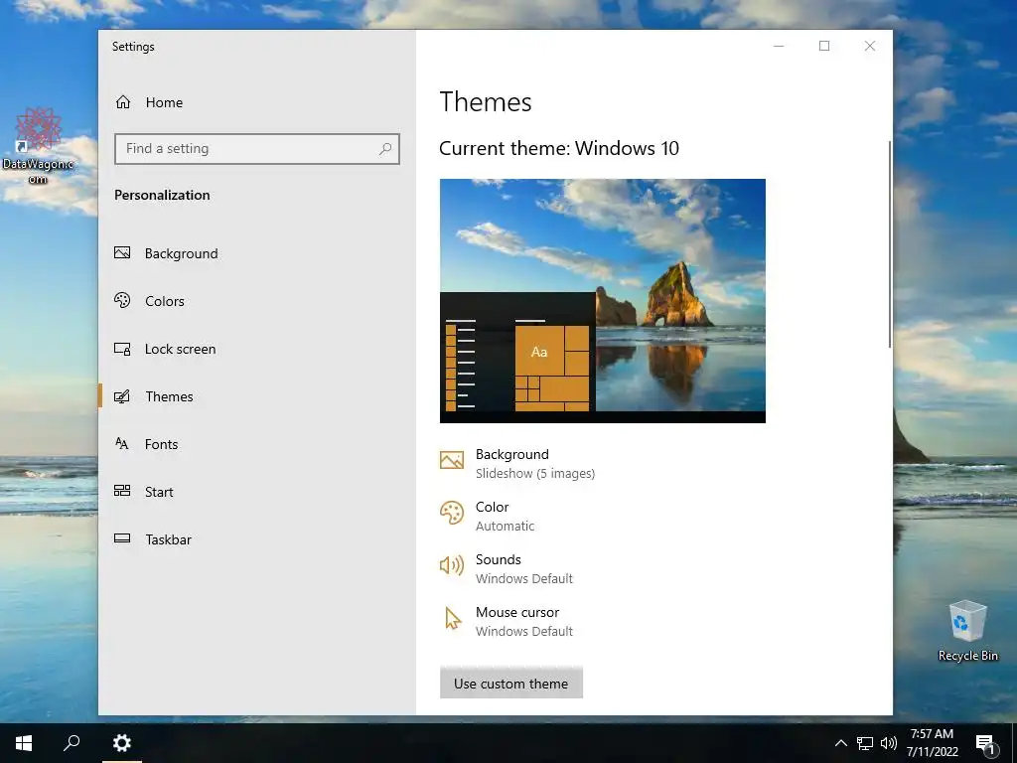Screen dimensions: 1017x763
Task: Click the volume speaker icon in tray
Action: [x=888, y=743]
